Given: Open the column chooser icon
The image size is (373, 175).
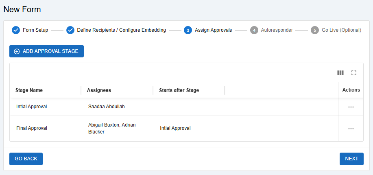Looking at the screenshot, I should (x=340, y=73).
